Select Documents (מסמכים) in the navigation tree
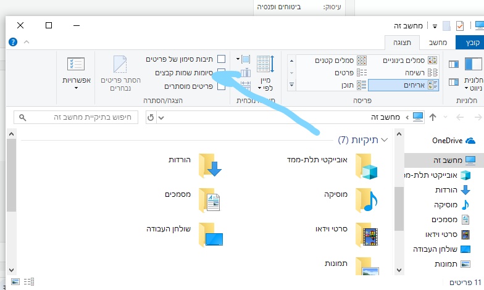Viewport: 484px width, 290px height. [451, 220]
